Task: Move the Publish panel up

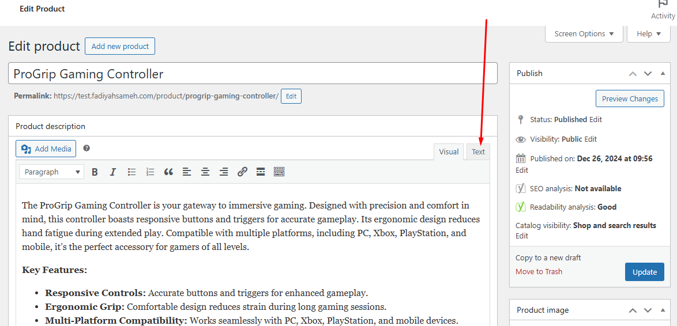Action: tap(633, 73)
